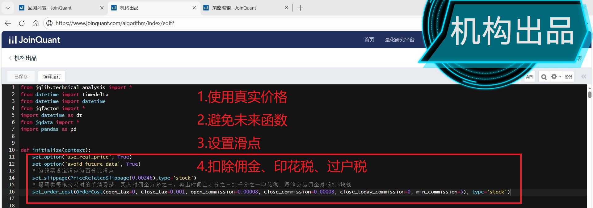Go back to previous page
The image size is (593, 208).
(x=8, y=23)
